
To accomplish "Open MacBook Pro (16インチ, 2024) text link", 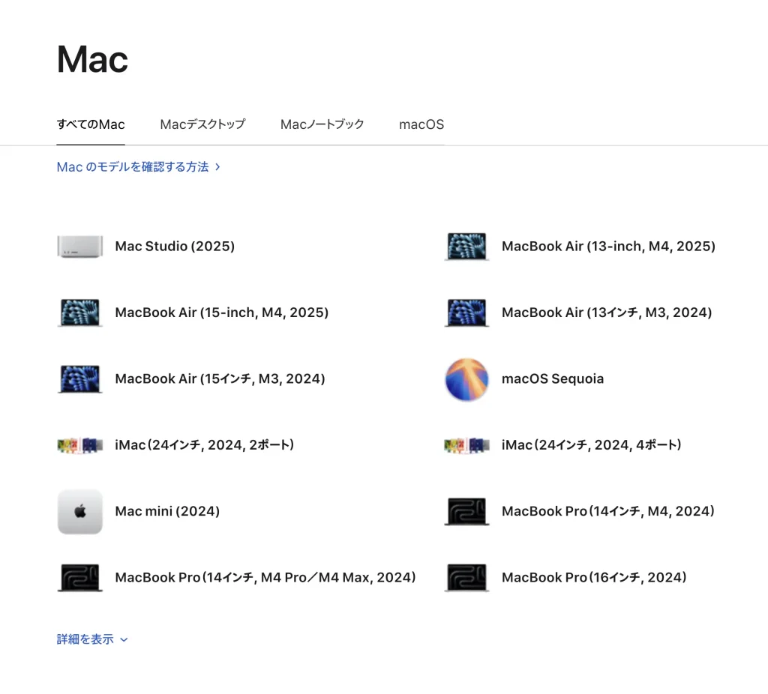I will click(x=594, y=578).
